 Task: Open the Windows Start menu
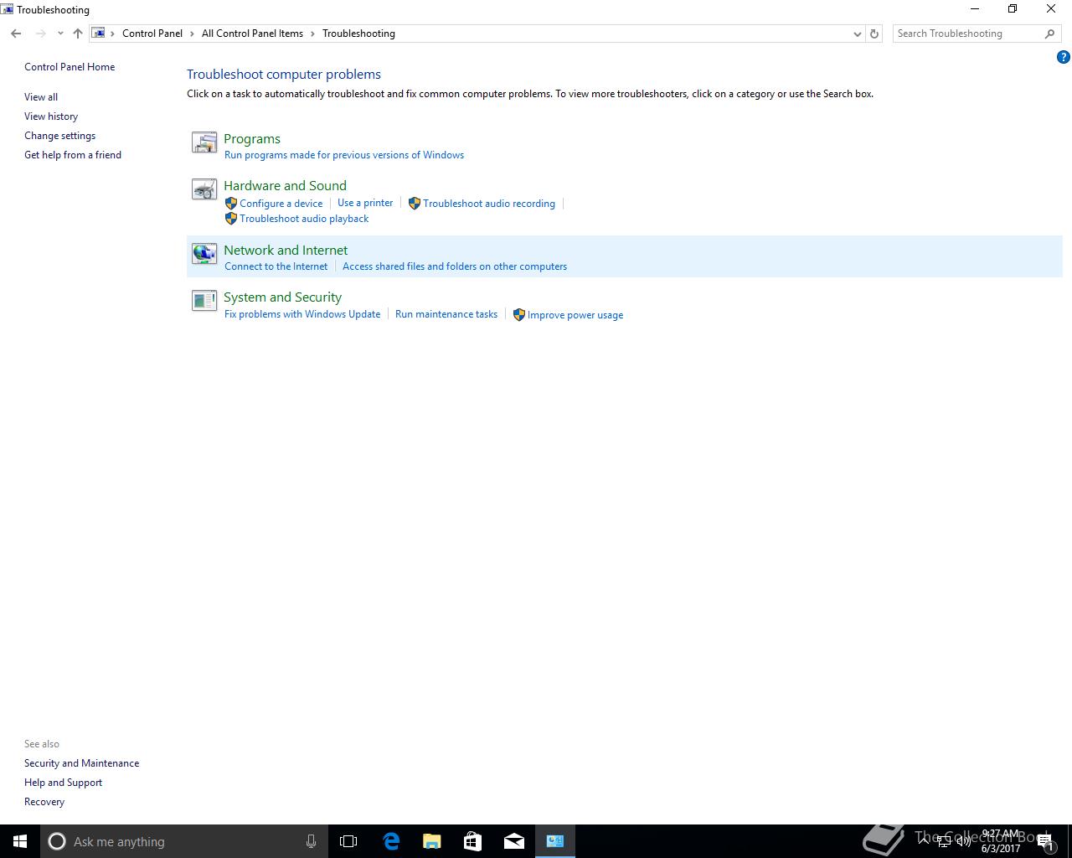(20, 841)
